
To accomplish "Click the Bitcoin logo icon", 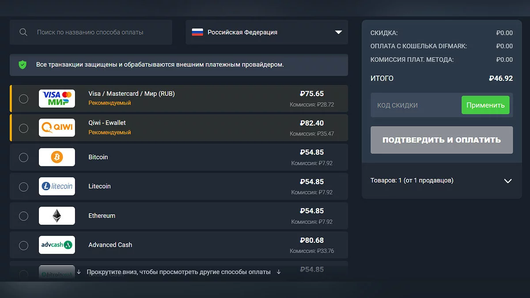I will click(57, 157).
